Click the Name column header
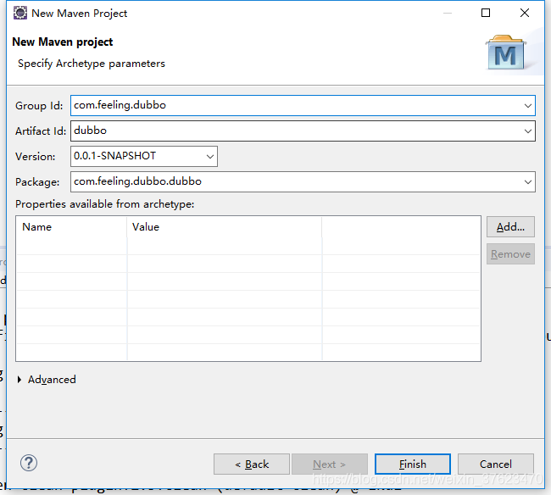 click(x=71, y=227)
